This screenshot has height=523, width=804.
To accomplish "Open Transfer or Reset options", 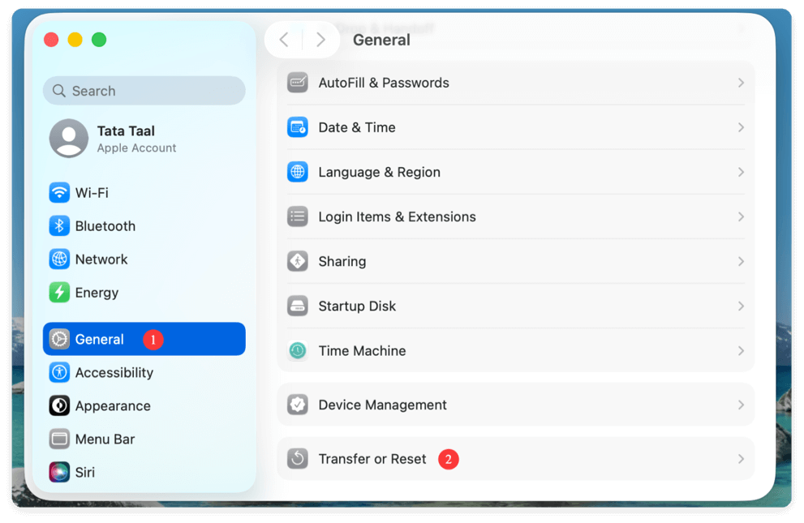I will pyautogui.click(x=373, y=458).
